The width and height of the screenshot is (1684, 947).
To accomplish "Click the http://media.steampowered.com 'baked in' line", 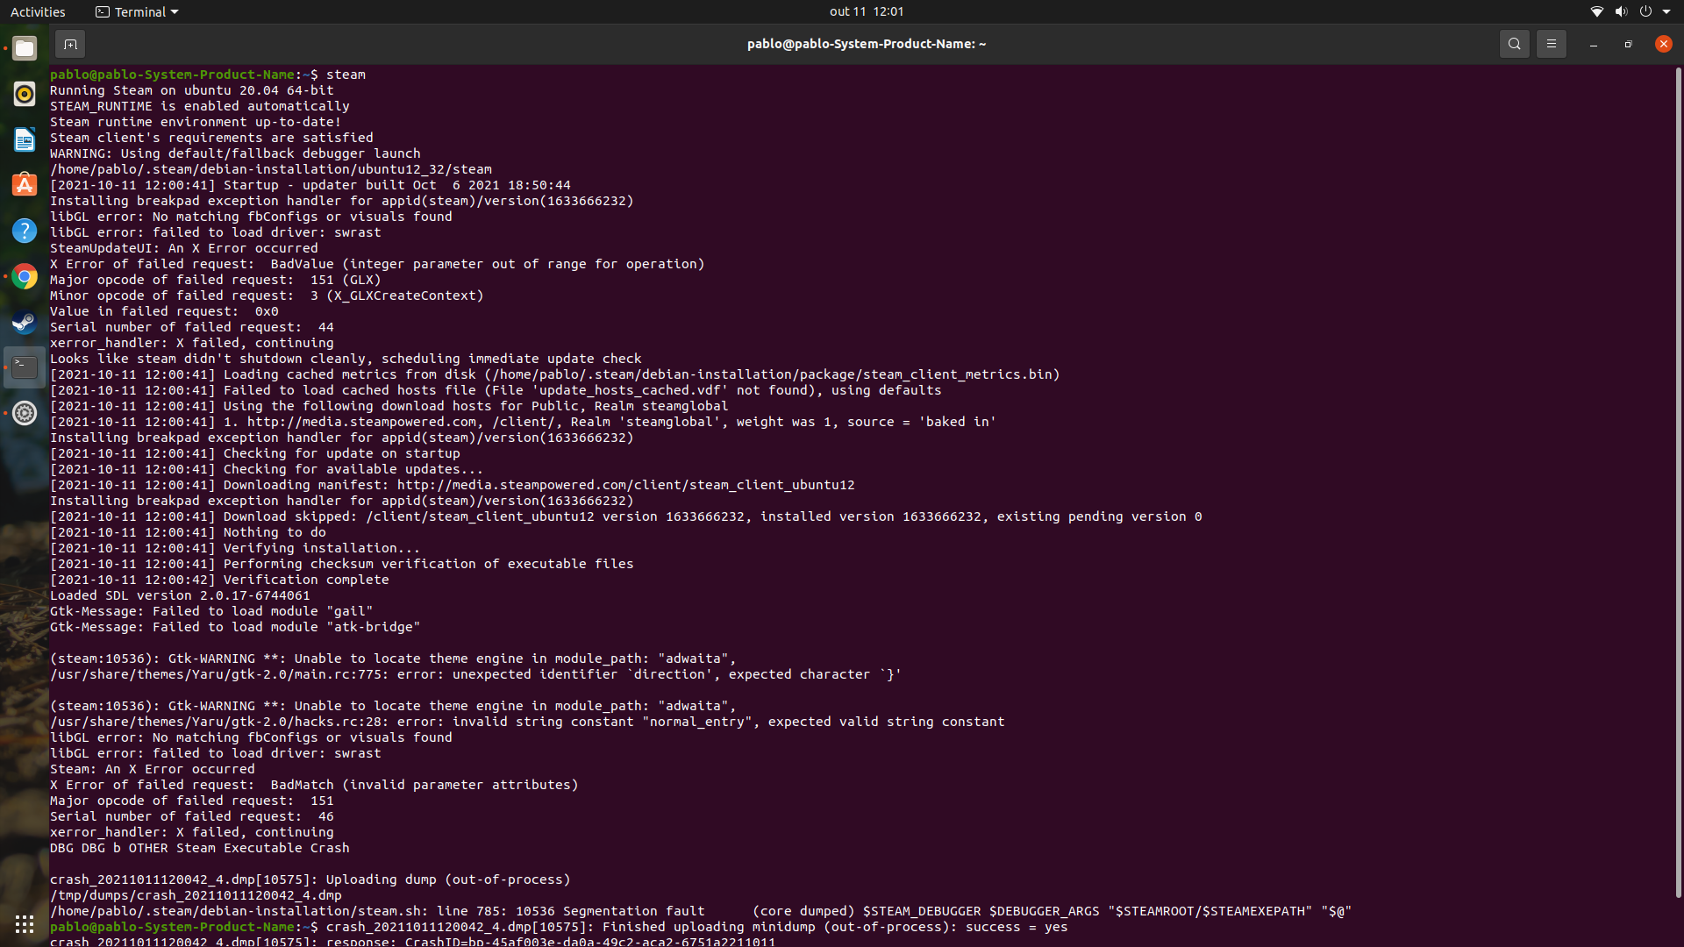I will [x=524, y=422].
